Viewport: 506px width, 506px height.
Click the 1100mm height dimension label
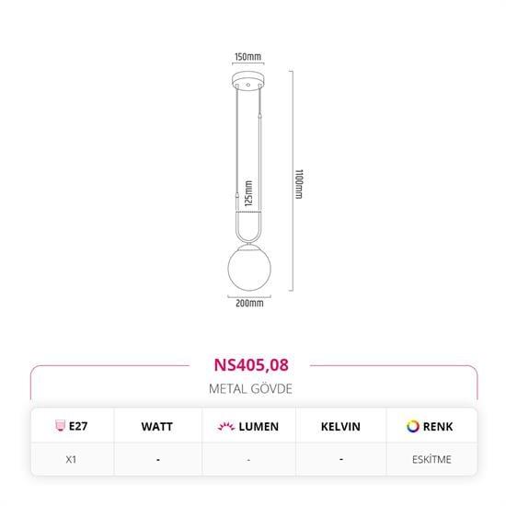pos(299,184)
